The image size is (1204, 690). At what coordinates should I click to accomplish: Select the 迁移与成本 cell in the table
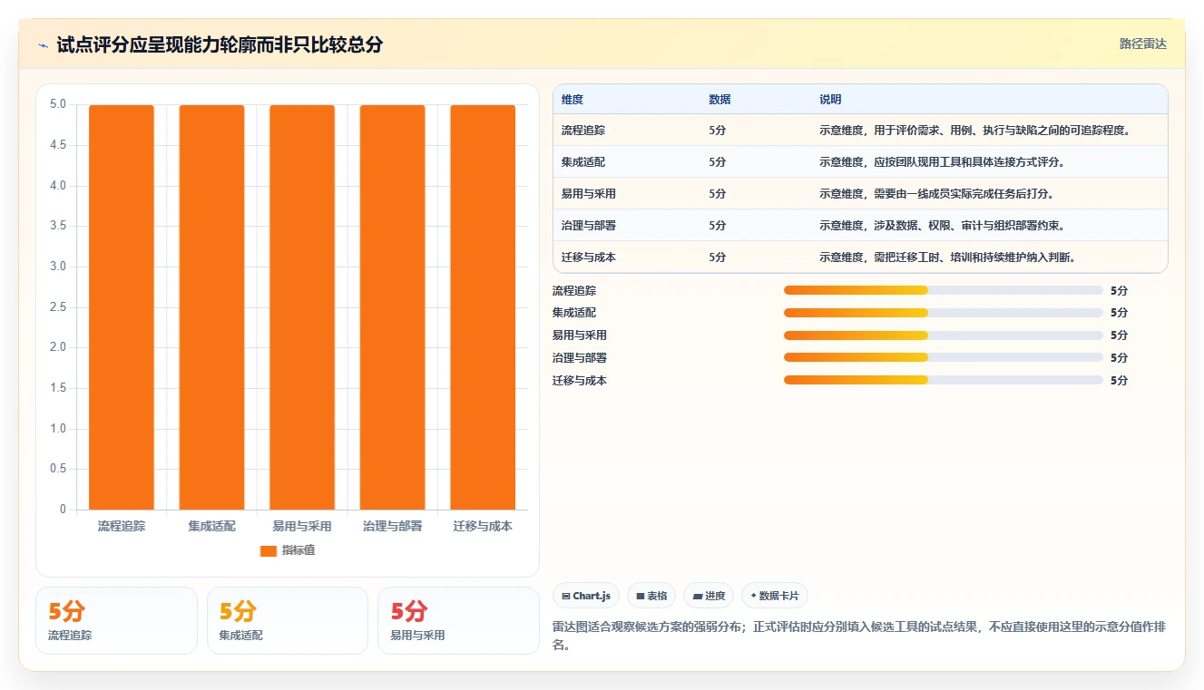(589, 258)
